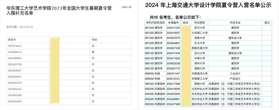The width and height of the screenshot is (279, 110).
Task: Click the 东北大学 school cell
Action: [200, 43]
